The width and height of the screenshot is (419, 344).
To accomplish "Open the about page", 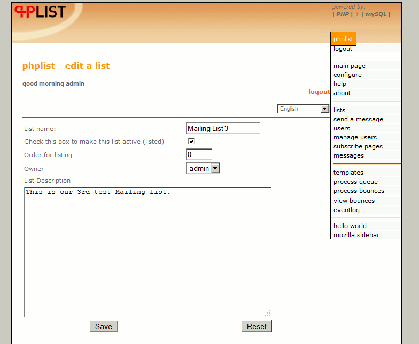I will [x=342, y=93].
